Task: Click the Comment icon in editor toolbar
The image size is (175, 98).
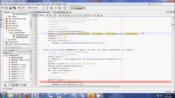Action: pyautogui.click(x=98, y=15)
